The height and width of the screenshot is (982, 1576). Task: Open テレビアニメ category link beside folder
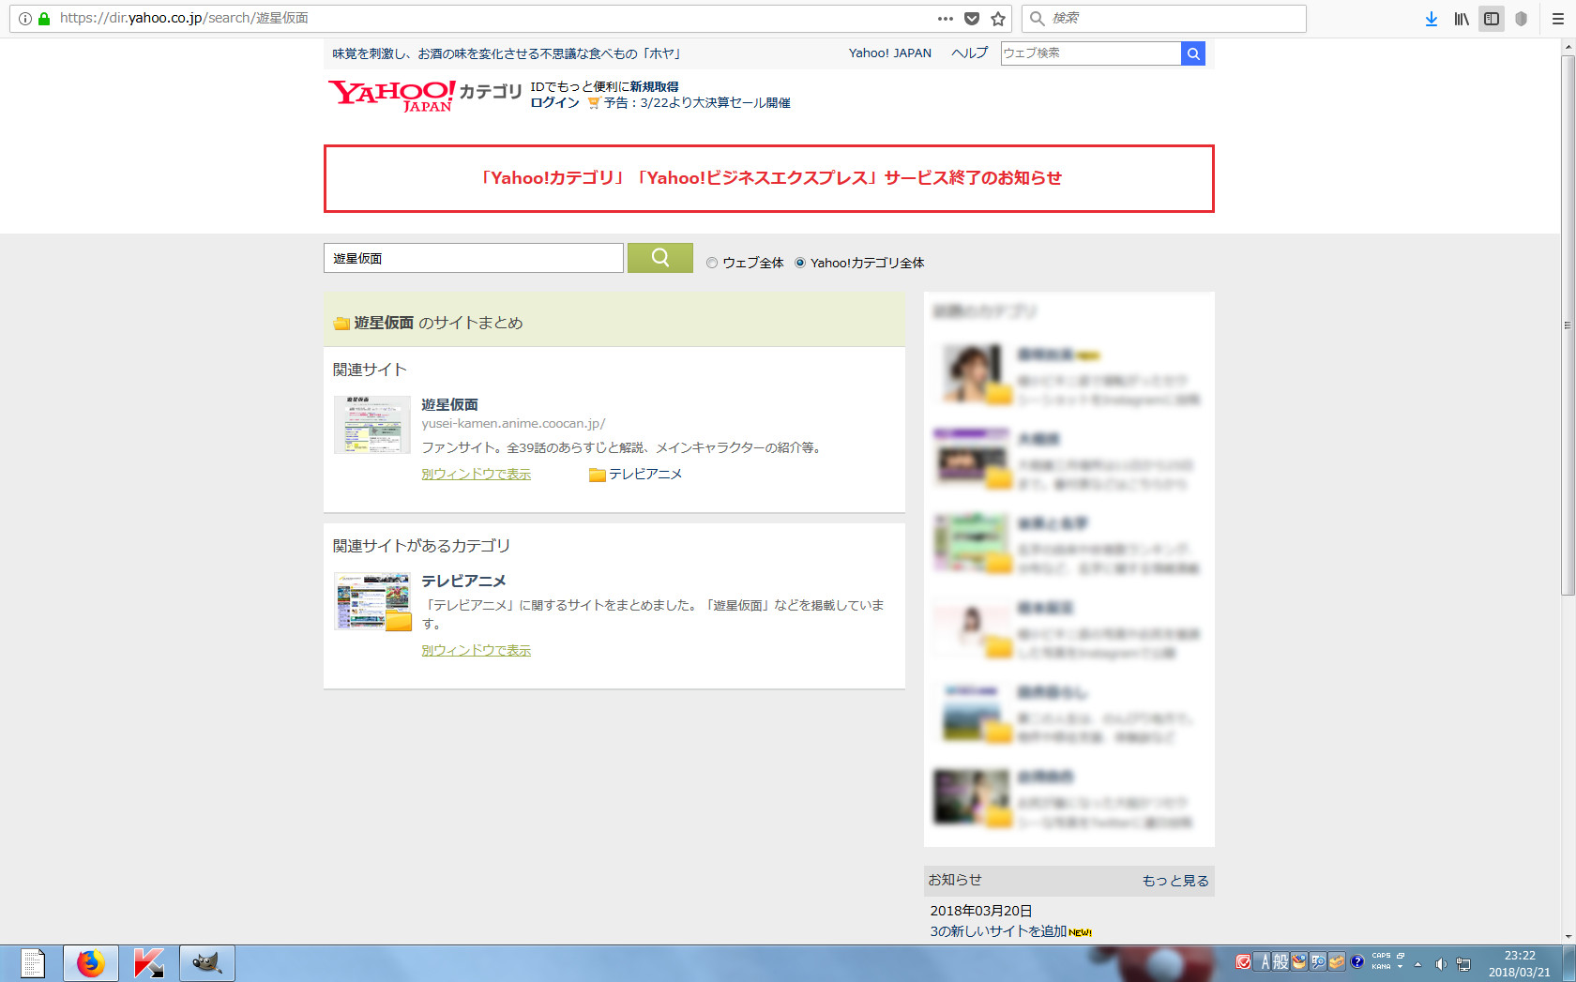tap(645, 474)
